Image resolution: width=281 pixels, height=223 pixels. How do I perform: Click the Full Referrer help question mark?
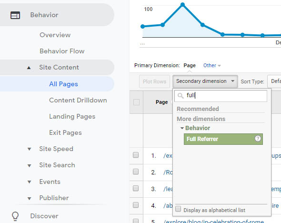click(258, 139)
